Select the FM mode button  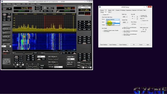click(x=89, y=39)
